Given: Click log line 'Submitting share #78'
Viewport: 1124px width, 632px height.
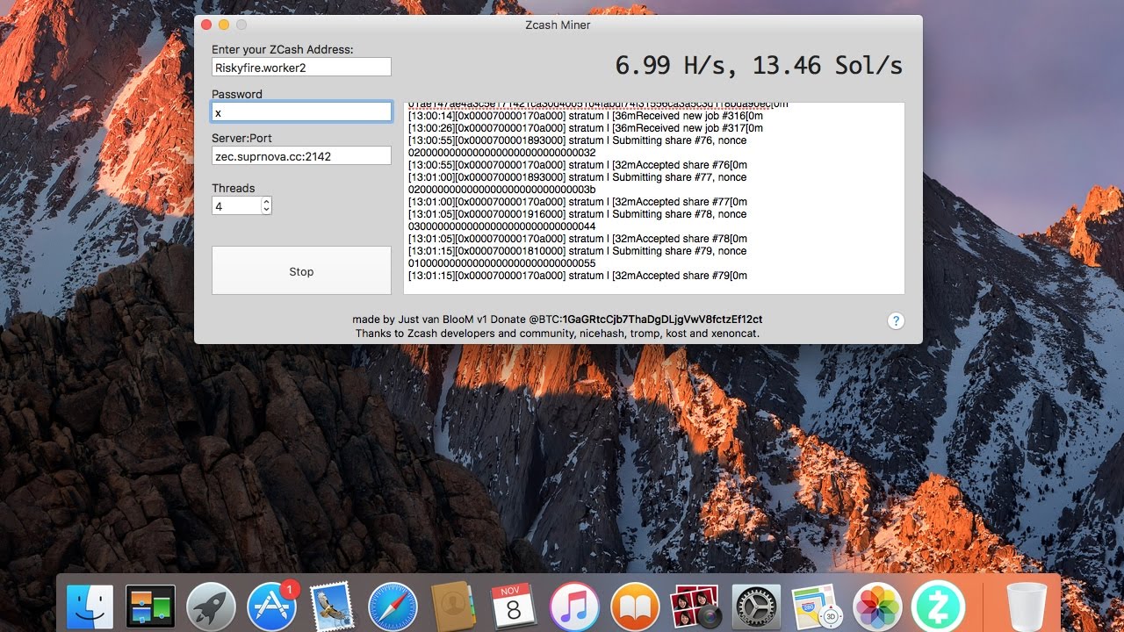Looking at the screenshot, I should pyautogui.click(x=578, y=214).
